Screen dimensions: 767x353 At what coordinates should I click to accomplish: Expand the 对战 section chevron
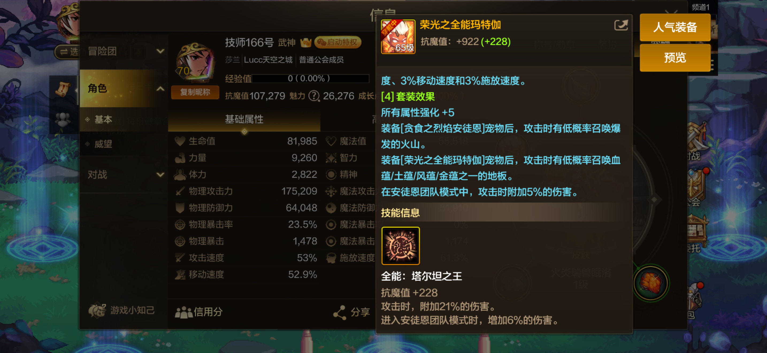tap(160, 175)
